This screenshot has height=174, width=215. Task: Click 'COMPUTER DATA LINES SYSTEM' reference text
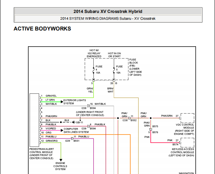coord(76,131)
